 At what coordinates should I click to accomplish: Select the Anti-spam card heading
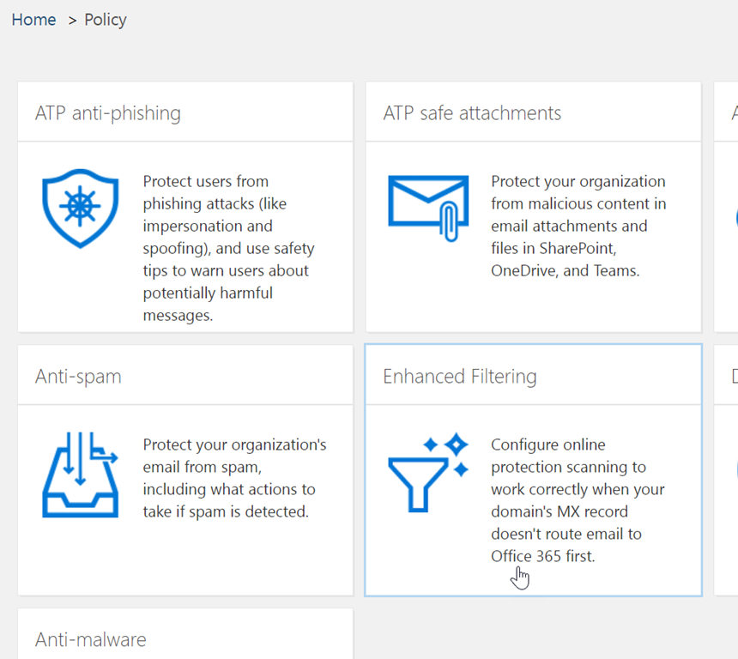click(x=78, y=377)
